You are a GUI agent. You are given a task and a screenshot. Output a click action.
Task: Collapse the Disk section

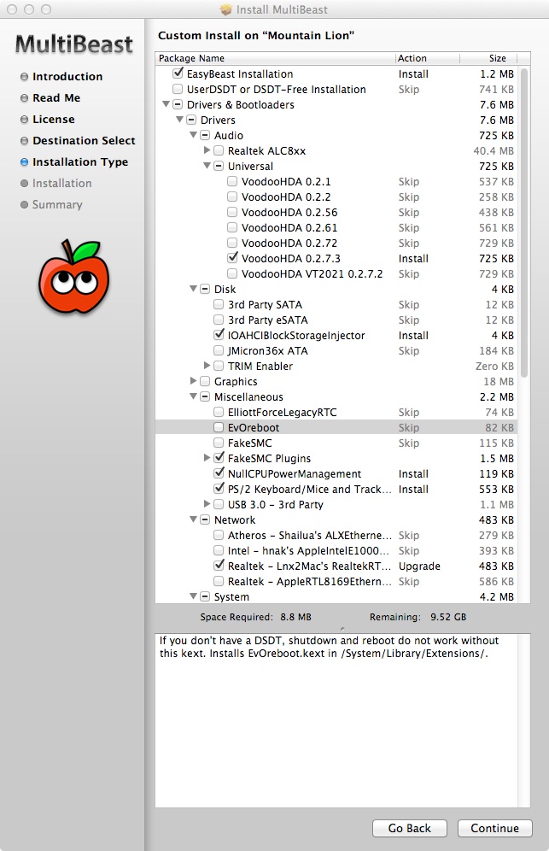tap(193, 289)
